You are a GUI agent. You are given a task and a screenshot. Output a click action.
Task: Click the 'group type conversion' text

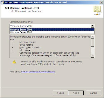tap(30, 47)
